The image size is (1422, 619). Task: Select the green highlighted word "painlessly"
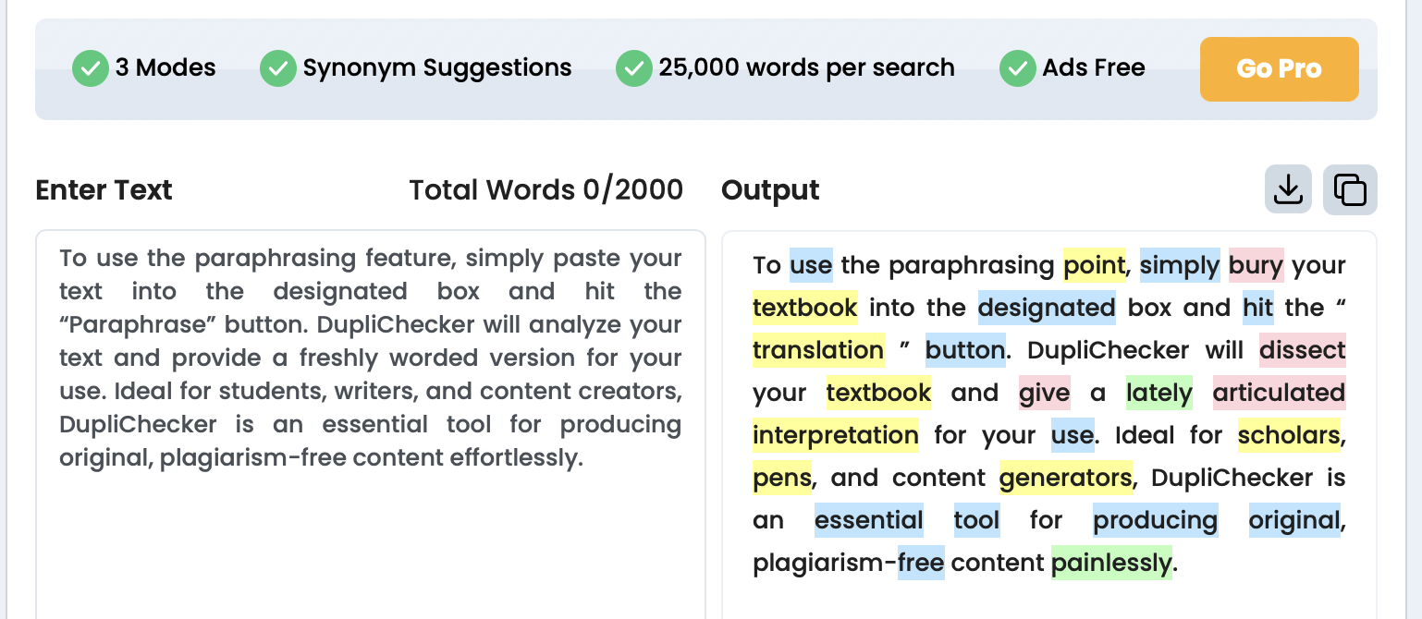coord(1111,563)
